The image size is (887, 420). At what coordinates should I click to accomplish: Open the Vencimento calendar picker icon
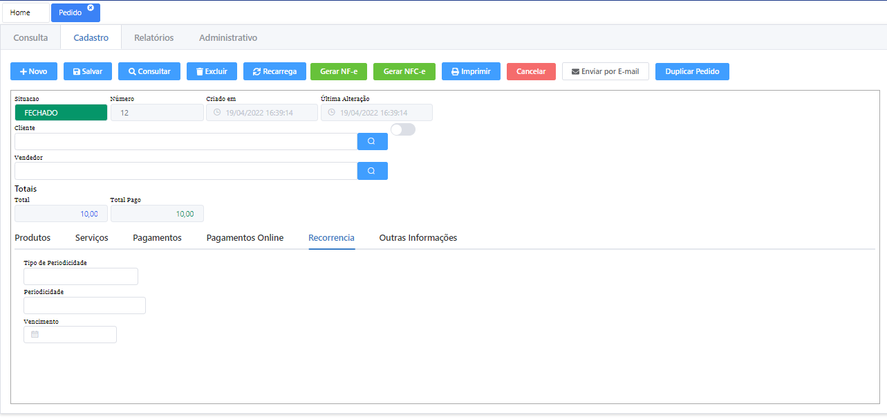[35, 334]
